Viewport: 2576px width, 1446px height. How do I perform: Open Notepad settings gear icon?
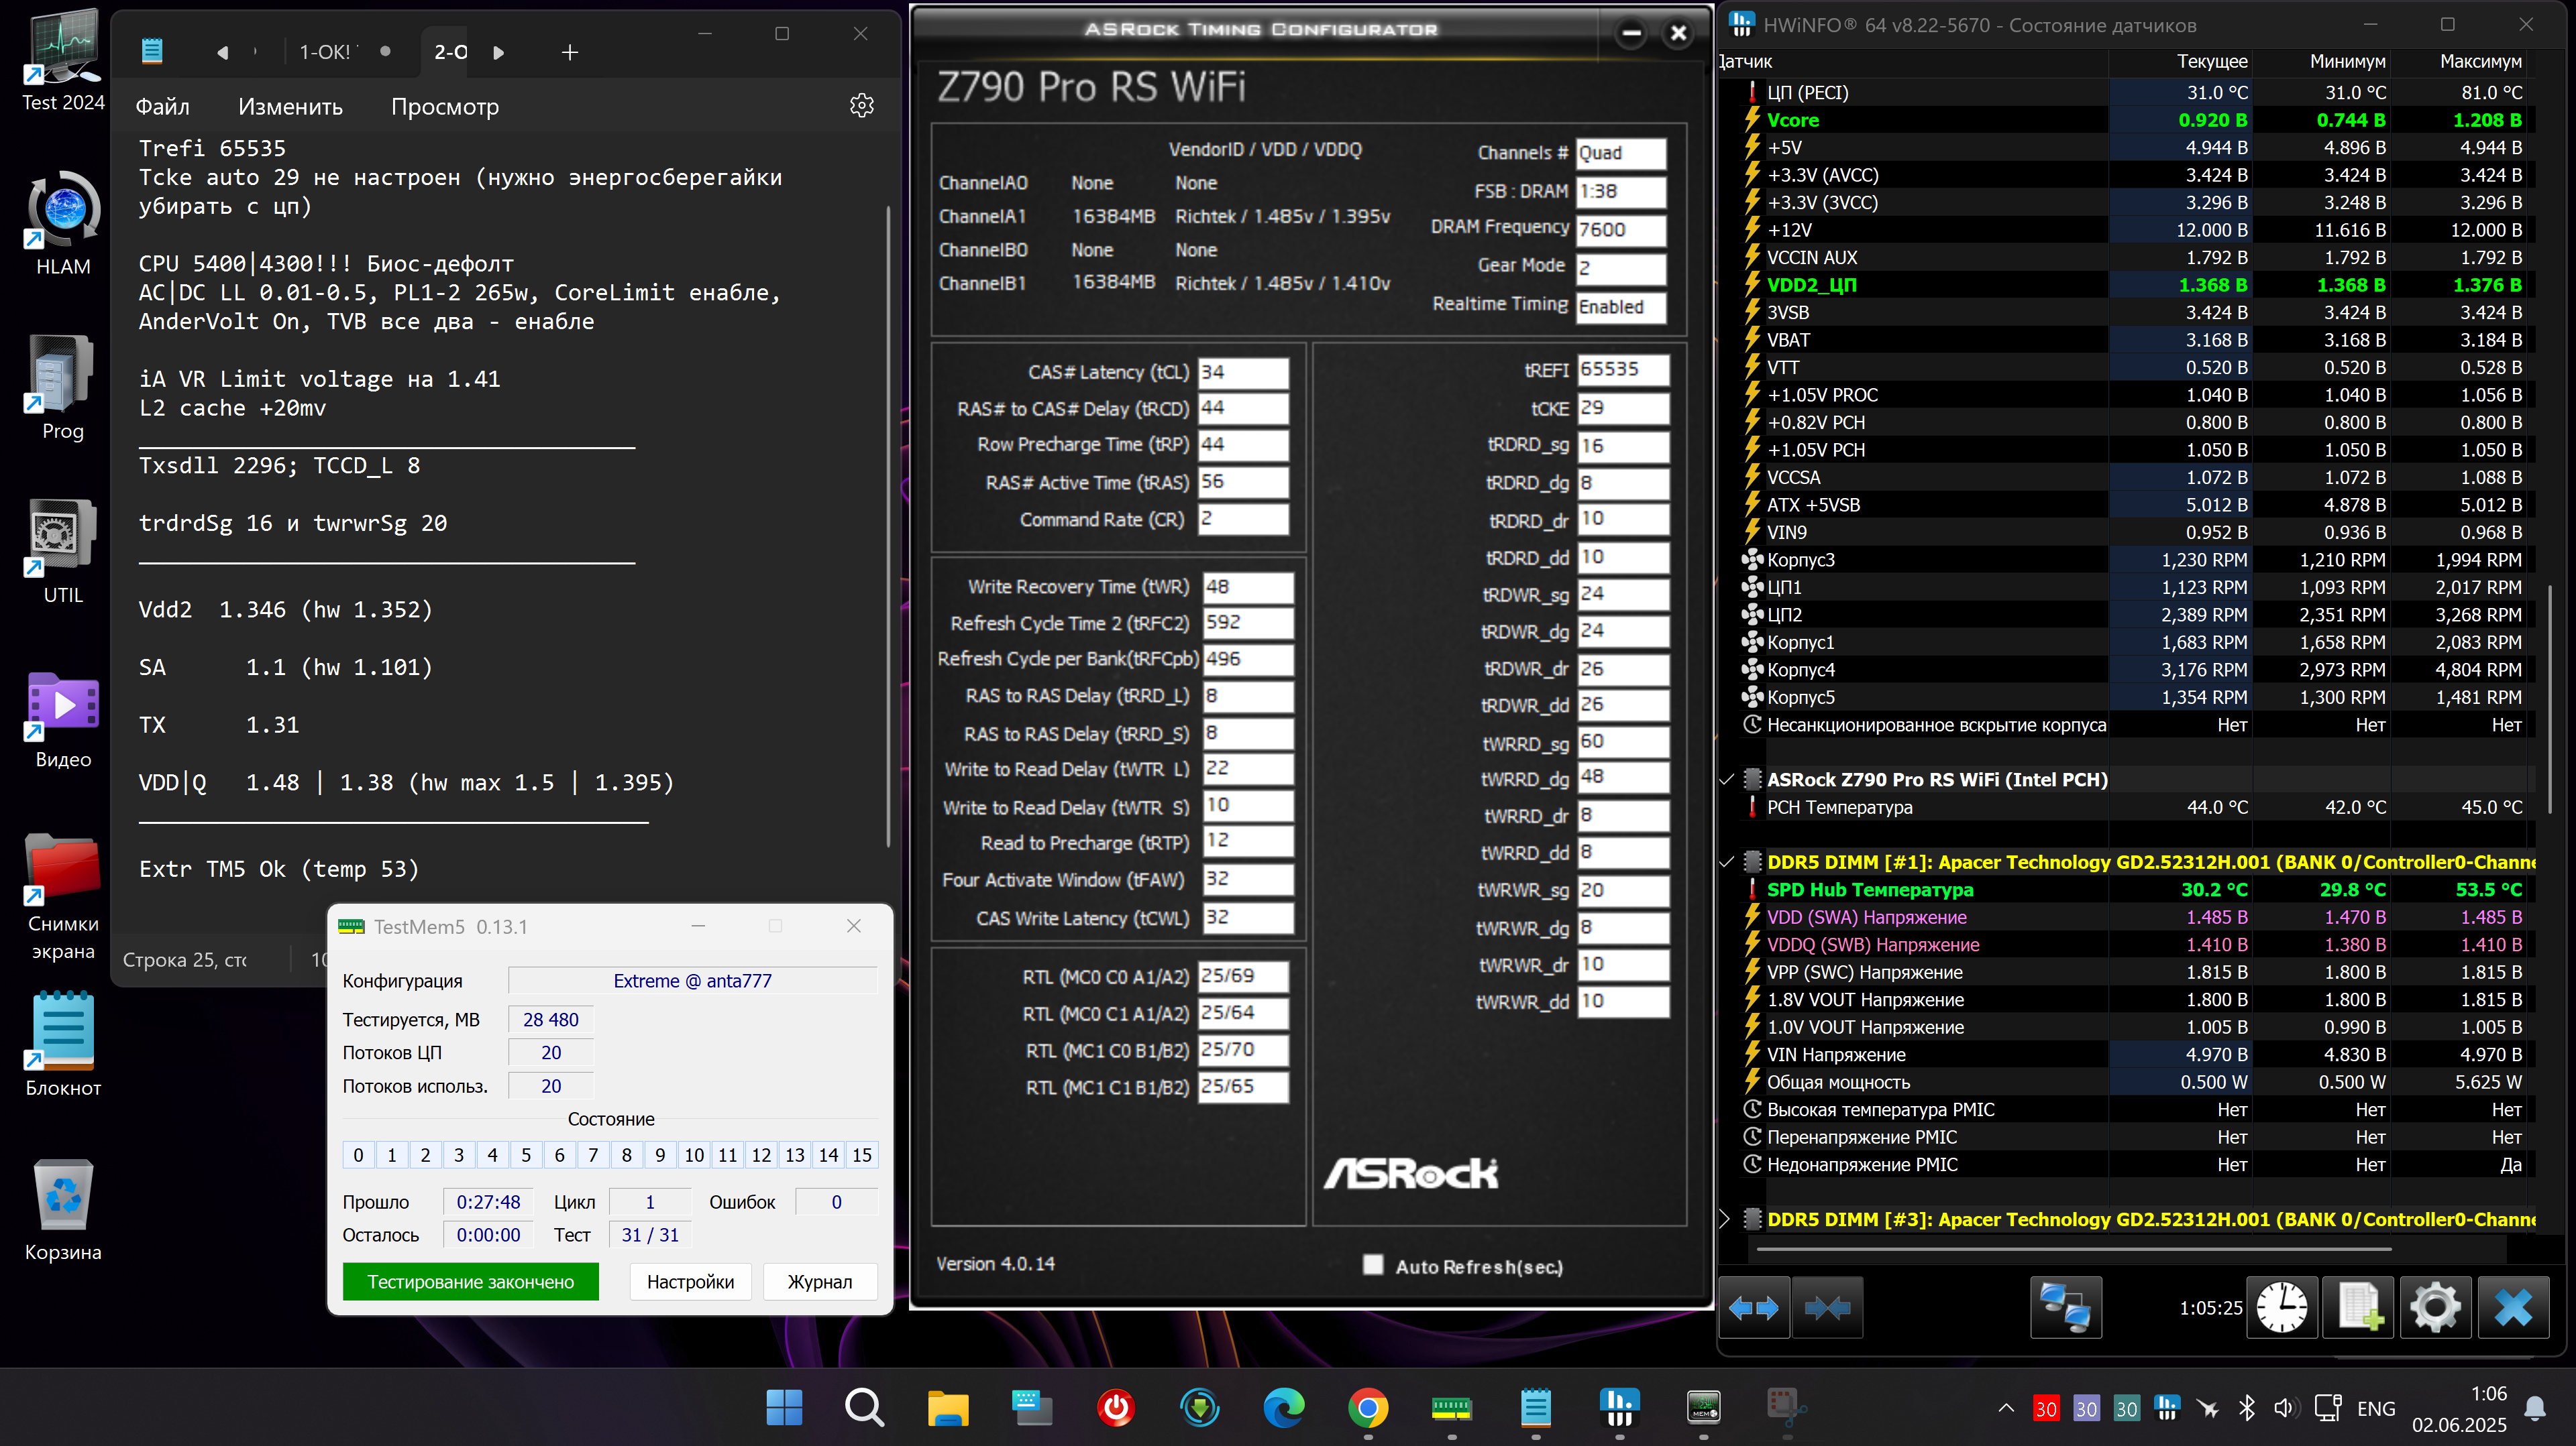tap(861, 106)
